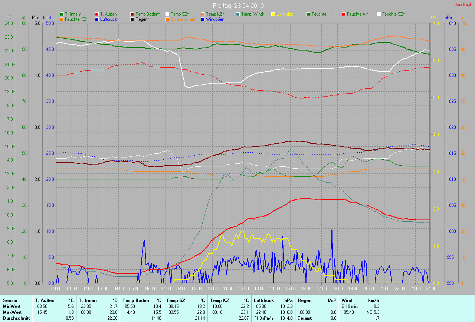Click the Feuchte SZ legend label

click(393, 14)
